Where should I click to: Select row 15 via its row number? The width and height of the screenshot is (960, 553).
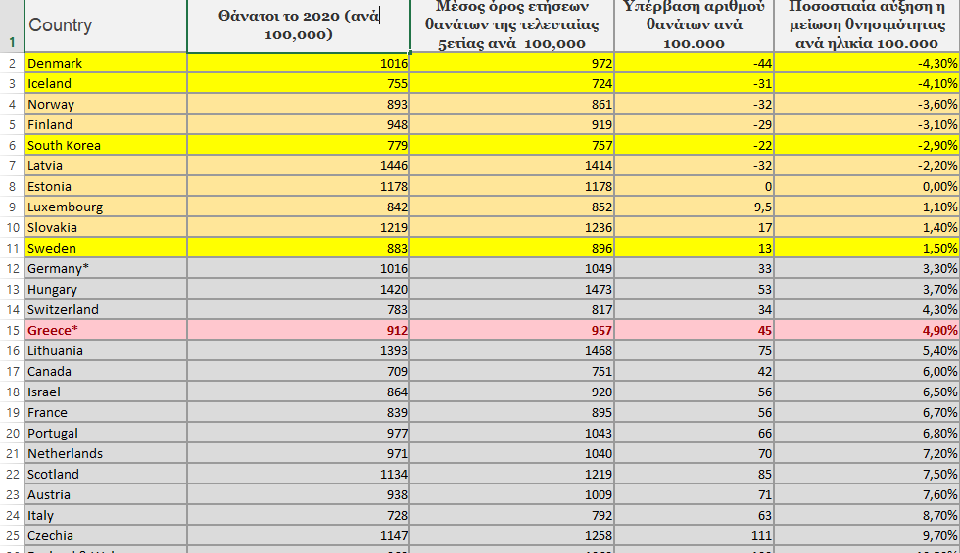[12, 330]
